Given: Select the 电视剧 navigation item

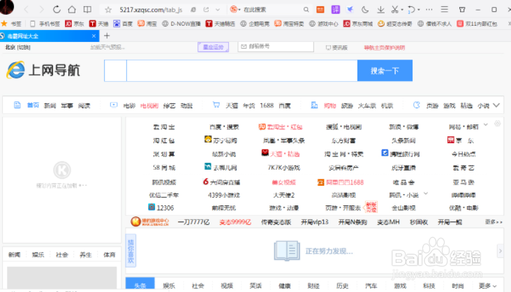Looking at the screenshot, I should tap(149, 105).
